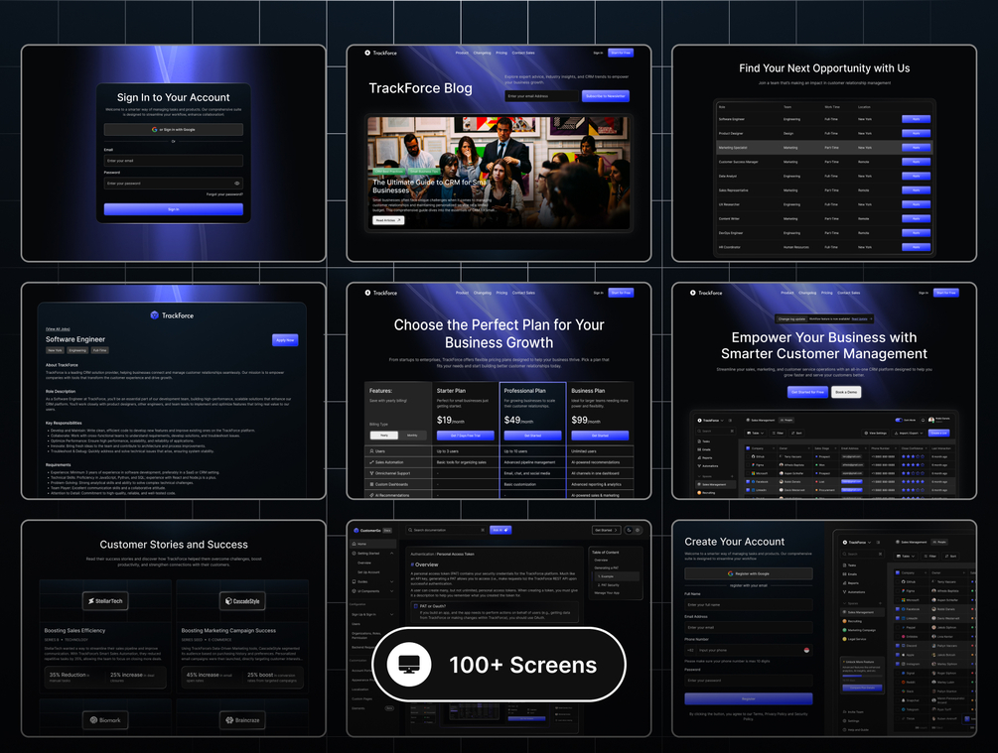This screenshot has height=753, width=998.
Task: Toggle Dark Mode switch in landing page dashboard
Action: click(898, 420)
